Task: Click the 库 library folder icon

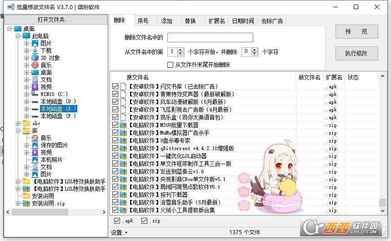Action: coord(26,131)
